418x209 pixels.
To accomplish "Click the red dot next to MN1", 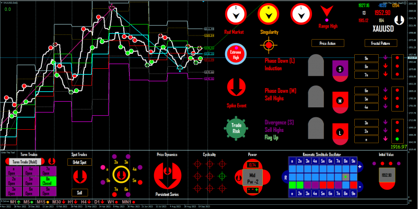I will pyautogui.click(x=134, y=202).
